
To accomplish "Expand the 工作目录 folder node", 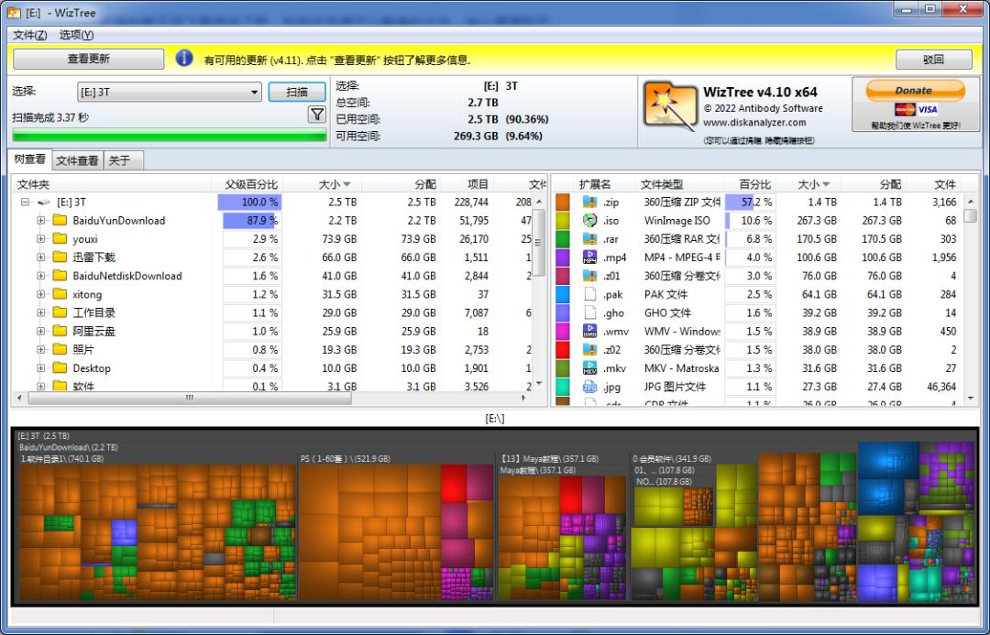I will click(x=40, y=312).
